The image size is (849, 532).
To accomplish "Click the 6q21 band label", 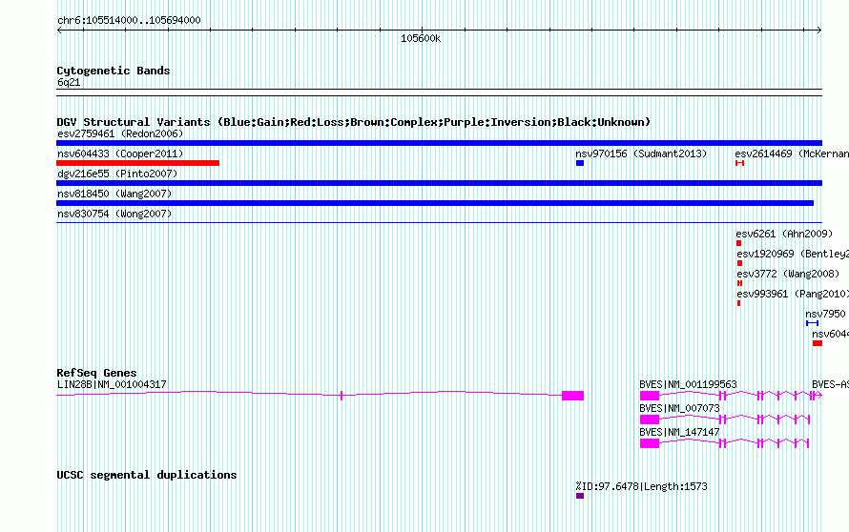I will 69,82.
